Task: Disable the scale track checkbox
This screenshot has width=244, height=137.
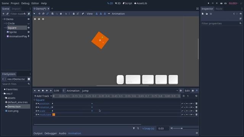Action: tap(37, 111)
